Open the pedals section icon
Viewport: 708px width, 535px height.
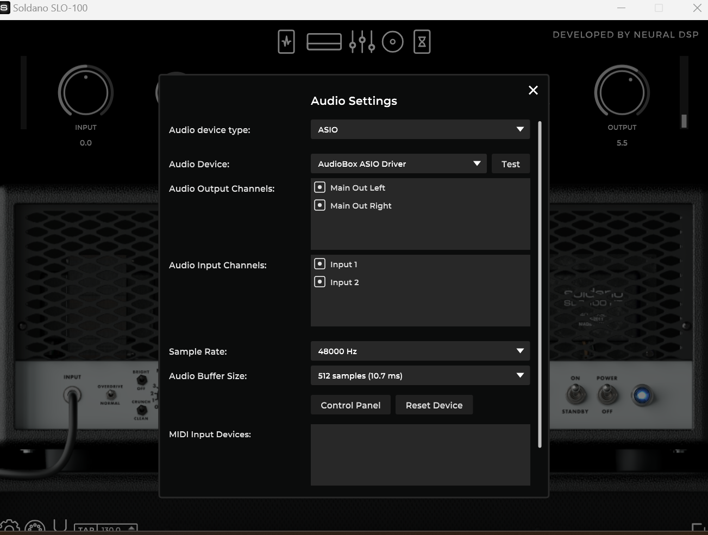tap(286, 42)
